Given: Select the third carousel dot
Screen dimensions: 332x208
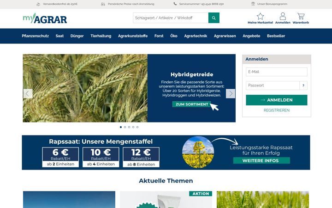Looking at the screenshot, I should pyautogui.click(x=129, y=127).
